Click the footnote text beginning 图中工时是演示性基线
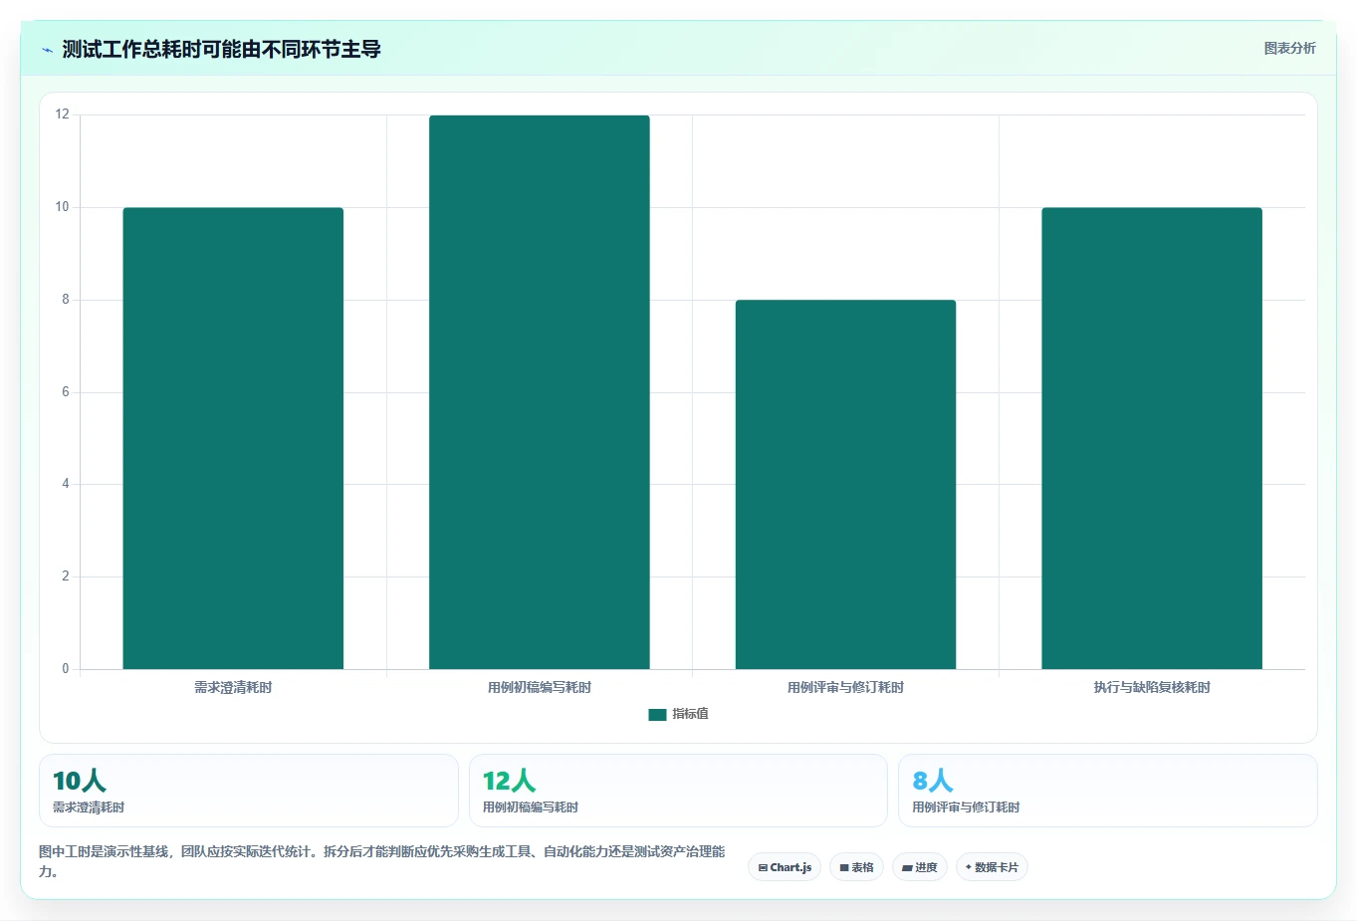The width and height of the screenshot is (1357, 921). [382, 861]
